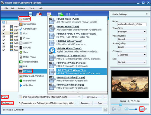The image size is (151, 115).
Task: Toggle the select-all files checkbox
Action: coord(4,22)
